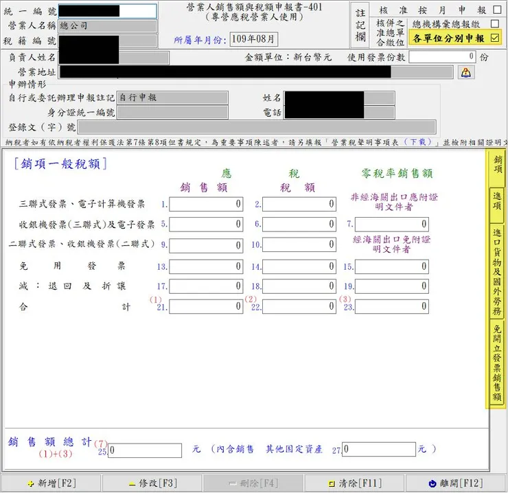Viewport: 508px width, 493px height.
Task: Click the 電話 field
Action: [x=339, y=113]
